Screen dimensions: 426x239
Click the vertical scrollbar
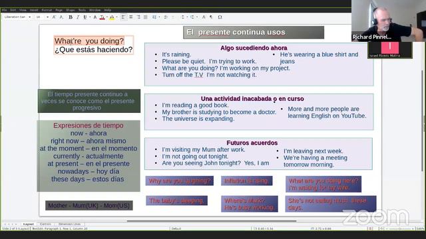tap(423, 121)
